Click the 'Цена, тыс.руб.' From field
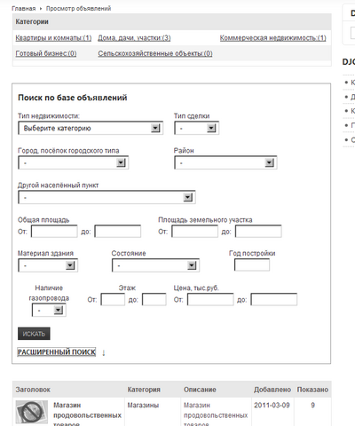This screenshot has width=355, height=426. (210, 299)
